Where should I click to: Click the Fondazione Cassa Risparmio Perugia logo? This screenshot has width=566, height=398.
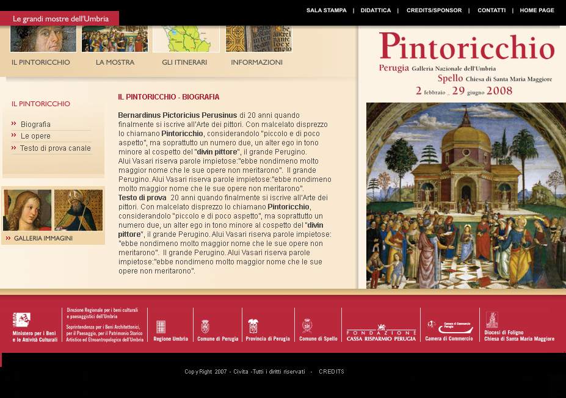[381, 333]
